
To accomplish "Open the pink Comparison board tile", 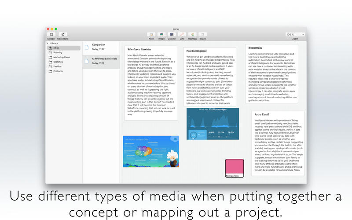I will coord(235,168).
